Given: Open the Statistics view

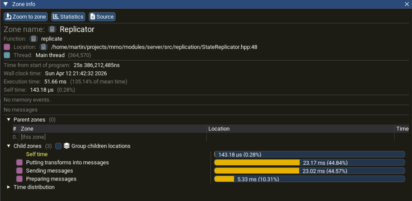Looking at the screenshot, I should (68, 17).
